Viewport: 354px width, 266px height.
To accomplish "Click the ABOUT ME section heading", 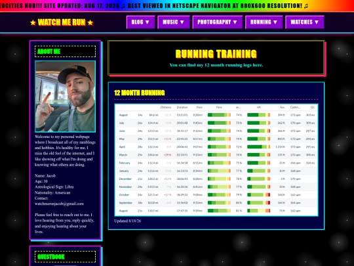I will 49,52.
